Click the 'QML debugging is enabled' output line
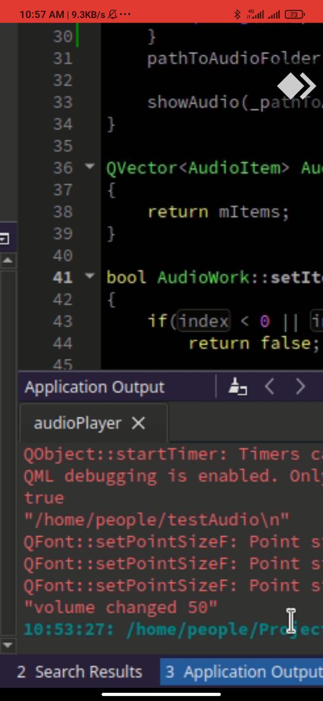This screenshot has height=701, width=323. click(x=173, y=476)
